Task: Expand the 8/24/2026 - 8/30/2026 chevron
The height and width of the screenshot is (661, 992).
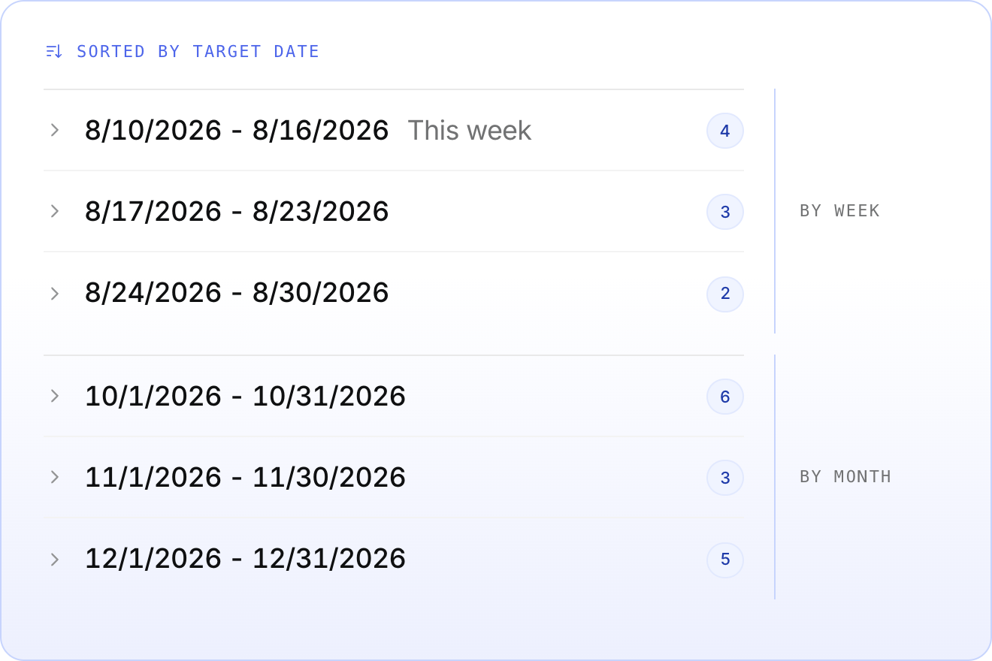Action: pyautogui.click(x=54, y=293)
